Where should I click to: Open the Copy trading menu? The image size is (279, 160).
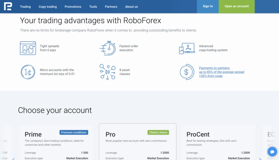(48, 7)
